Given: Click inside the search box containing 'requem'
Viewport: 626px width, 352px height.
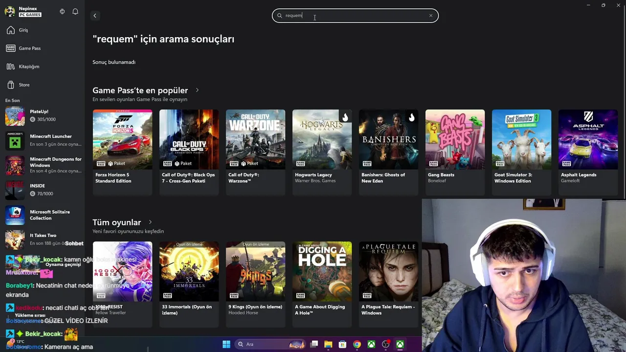Looking at the screenshot, I should (x=355, y=16).
